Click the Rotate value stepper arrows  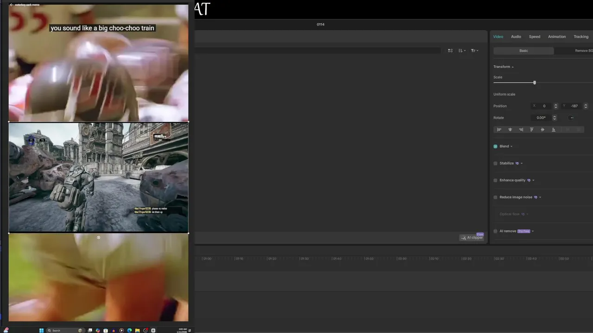coord(554,117)
